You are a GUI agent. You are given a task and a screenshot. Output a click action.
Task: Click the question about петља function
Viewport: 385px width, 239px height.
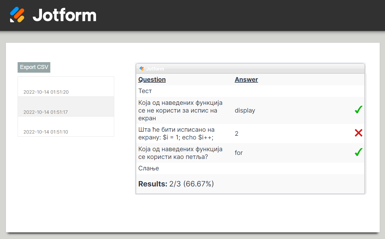pos(180,153)
